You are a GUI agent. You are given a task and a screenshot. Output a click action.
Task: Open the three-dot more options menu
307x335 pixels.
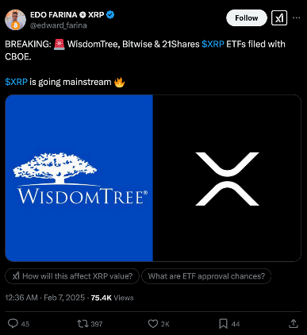click(x=297, y=18)
